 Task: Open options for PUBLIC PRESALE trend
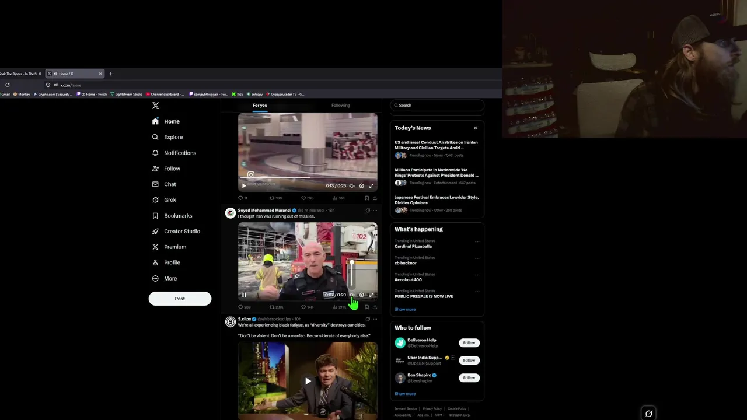tap(477, 291)
